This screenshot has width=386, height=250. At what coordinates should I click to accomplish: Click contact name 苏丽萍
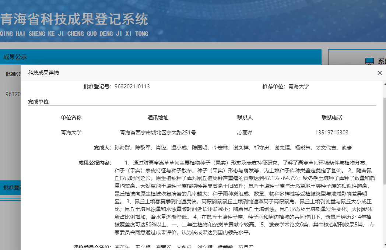[x=245, y=133]
